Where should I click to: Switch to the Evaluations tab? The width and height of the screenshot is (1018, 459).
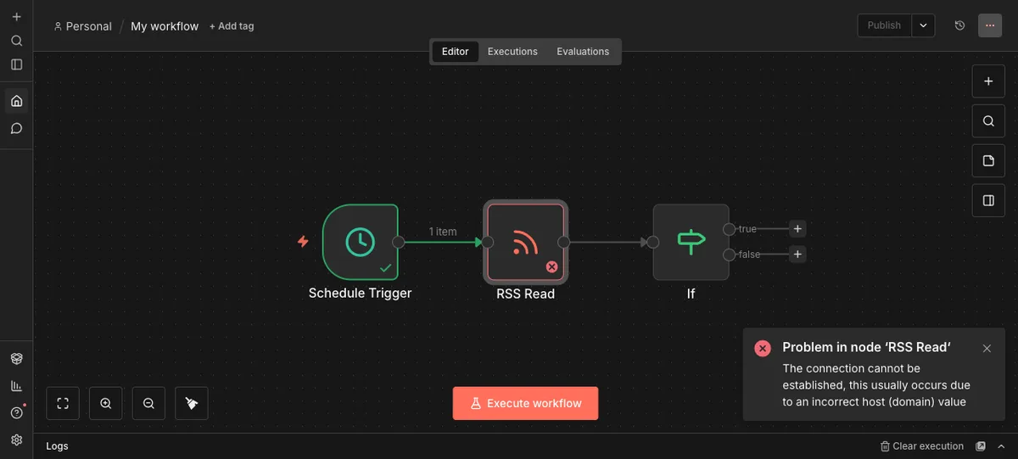[583, 52]
